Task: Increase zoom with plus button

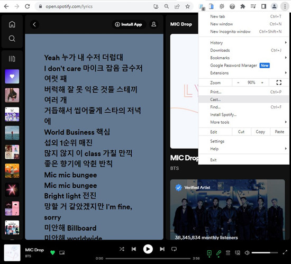Action: coord(262,83)
